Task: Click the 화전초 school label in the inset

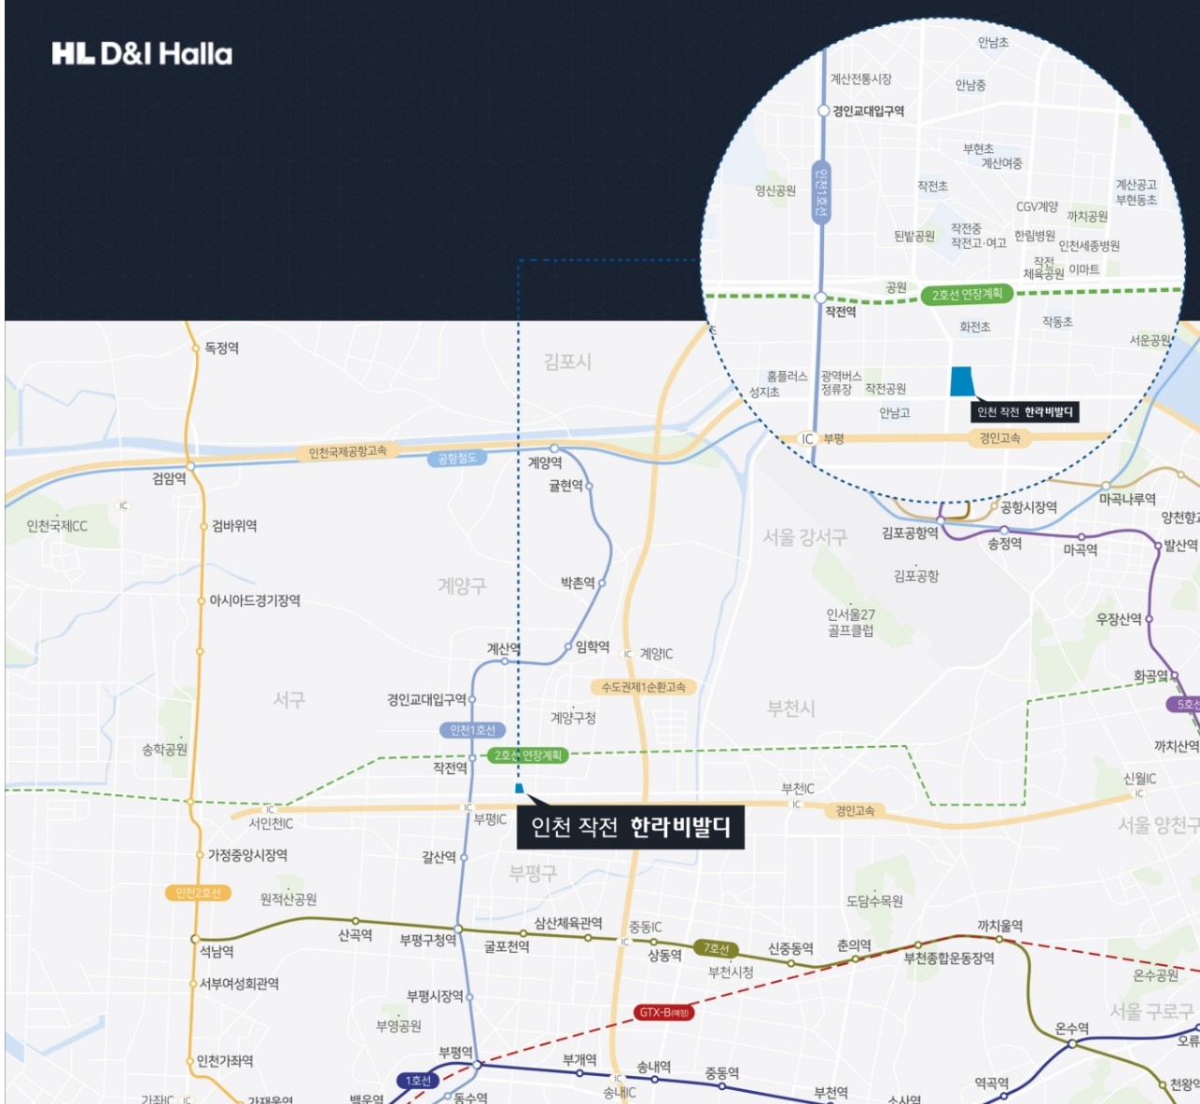Action: pyautogui.click(x=975, y=327)
